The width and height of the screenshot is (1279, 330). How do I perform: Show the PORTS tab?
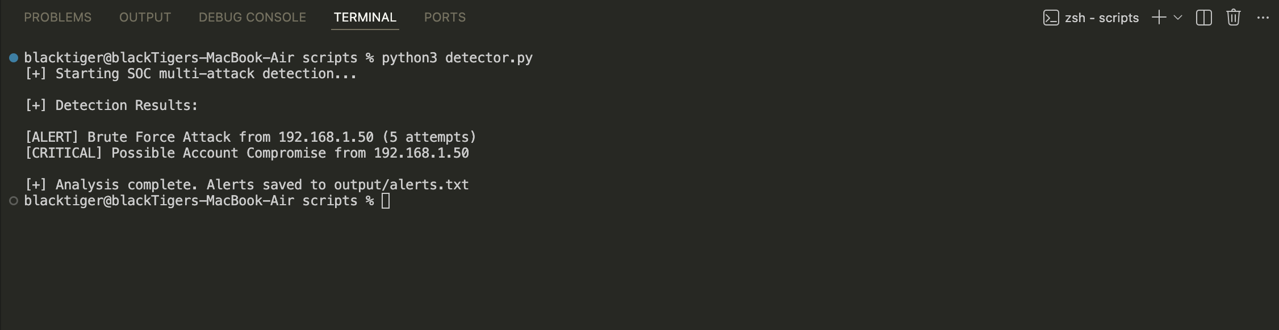point(445,18)
